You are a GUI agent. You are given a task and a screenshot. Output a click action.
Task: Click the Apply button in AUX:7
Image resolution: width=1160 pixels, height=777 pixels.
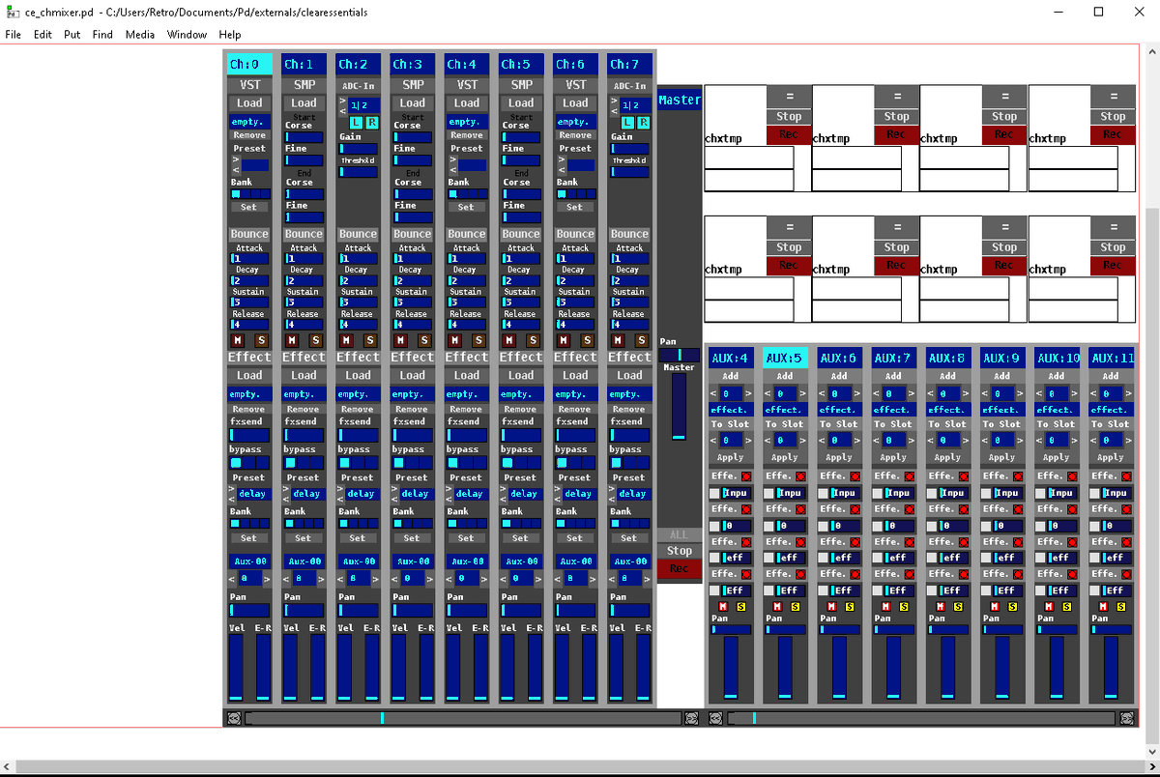click(893, 457)
